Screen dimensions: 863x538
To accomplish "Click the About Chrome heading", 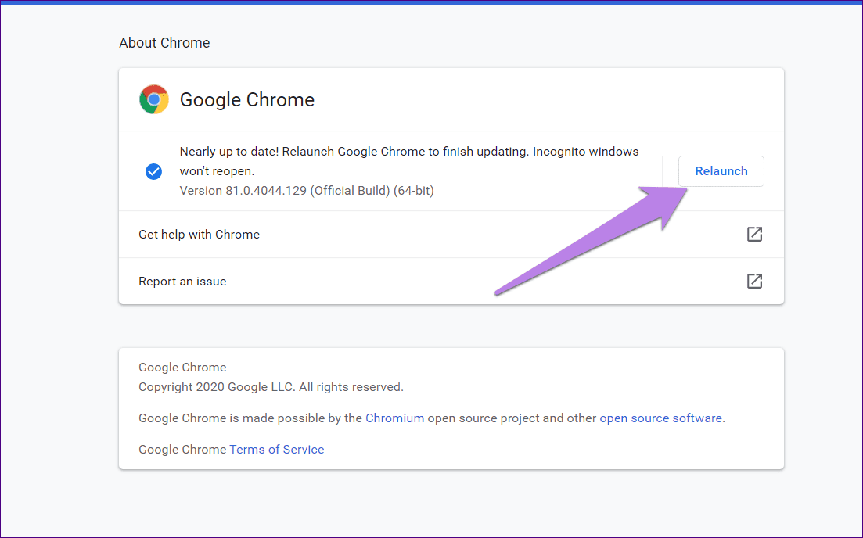I will tap(164, 43).
